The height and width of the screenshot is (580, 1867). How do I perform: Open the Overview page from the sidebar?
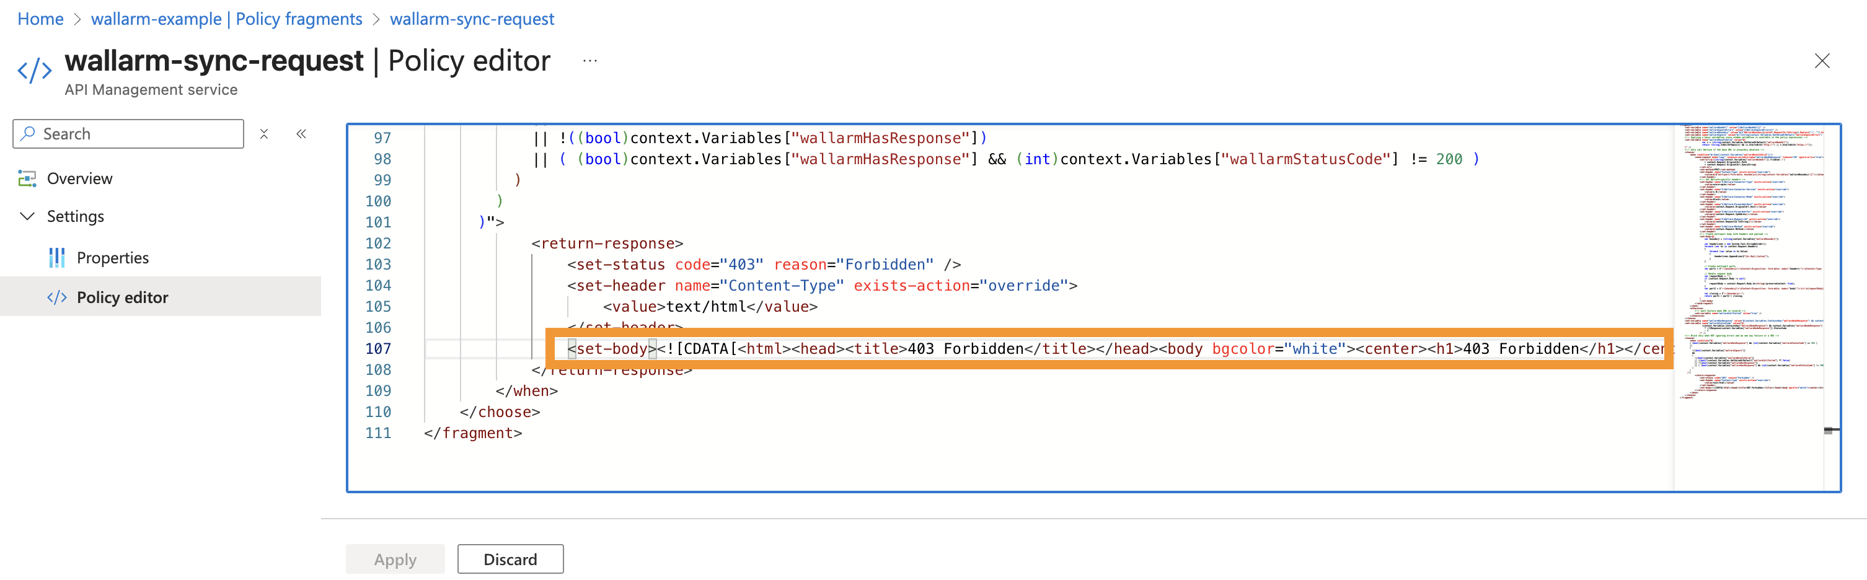click(80, 178)
